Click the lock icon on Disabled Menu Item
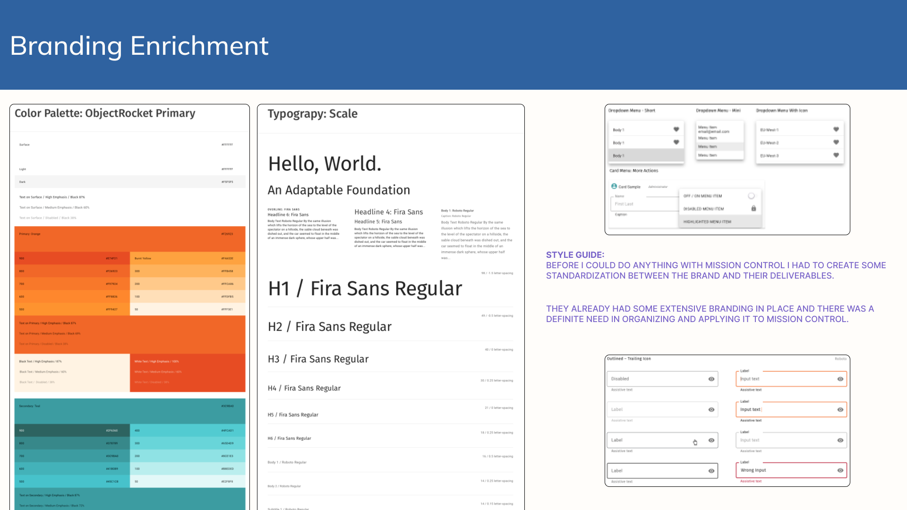This screenshot has height=510, width=907. pos(753,208)
